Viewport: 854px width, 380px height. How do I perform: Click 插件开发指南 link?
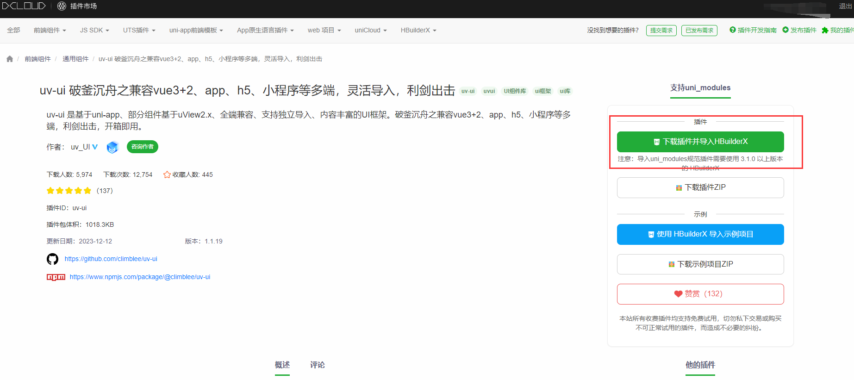coord(757,30)
